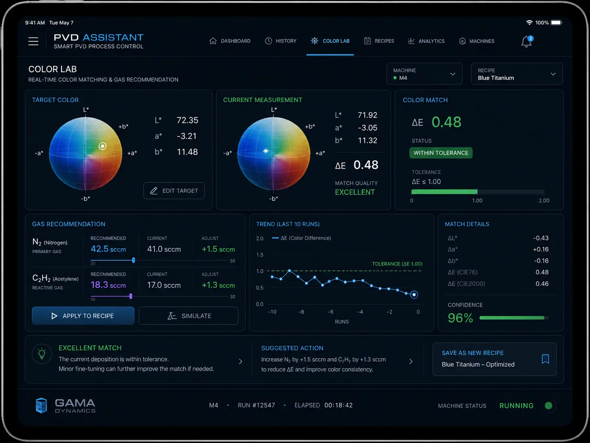Click the bookmark icon in Save as New Recipe

click(x=545, y=359)
